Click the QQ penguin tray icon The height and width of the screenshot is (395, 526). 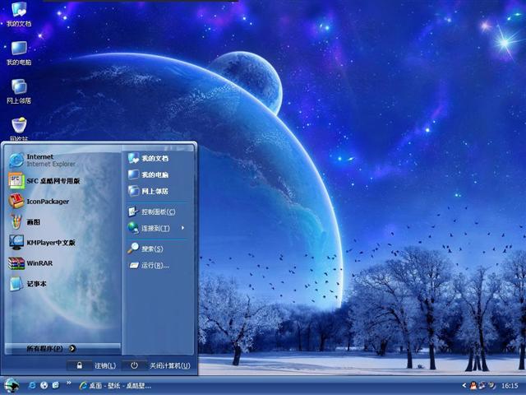tap(473, 385)
